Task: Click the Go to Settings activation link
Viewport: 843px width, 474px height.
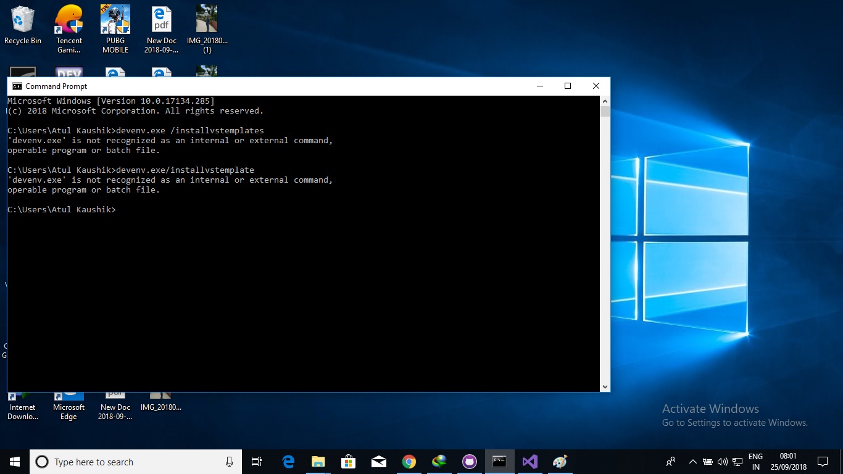Action: pyautogui.click(x=734, y=422)
